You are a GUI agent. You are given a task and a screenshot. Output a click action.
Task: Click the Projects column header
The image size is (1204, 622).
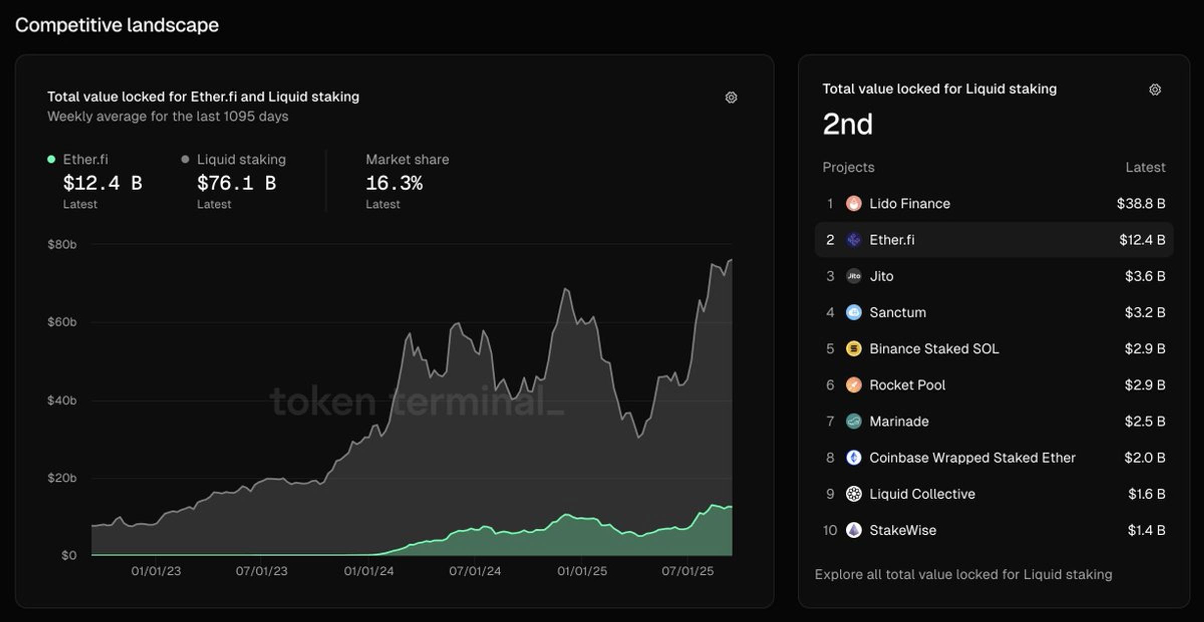pos(848,167)
